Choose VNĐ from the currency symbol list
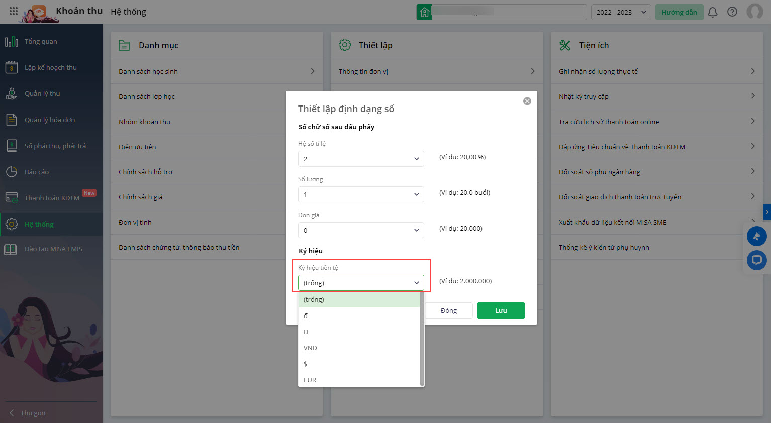The height and width of the screenshot is (423, 771). 310,348
